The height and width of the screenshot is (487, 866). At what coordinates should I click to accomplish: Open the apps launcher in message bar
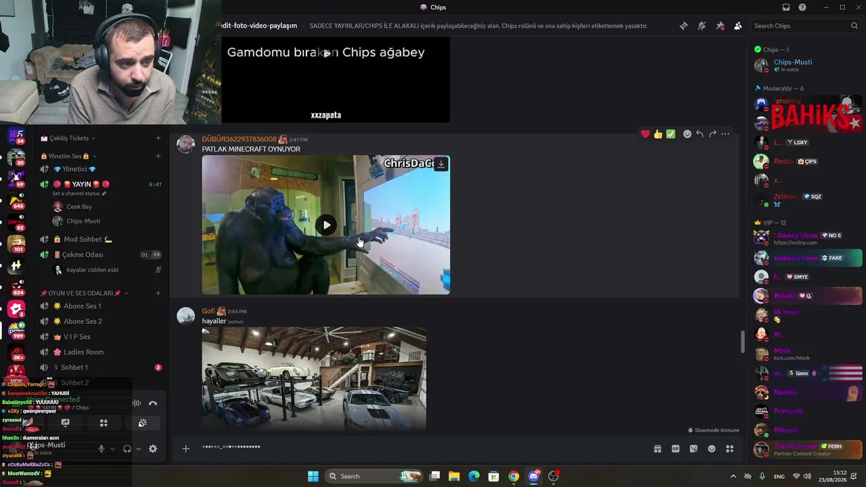730,448
